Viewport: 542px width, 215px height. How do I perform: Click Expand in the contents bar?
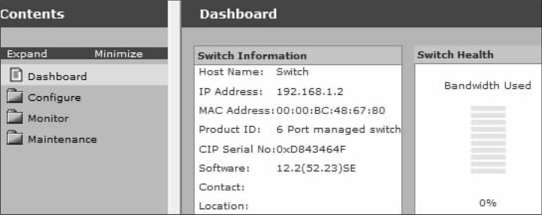point(27,54)
